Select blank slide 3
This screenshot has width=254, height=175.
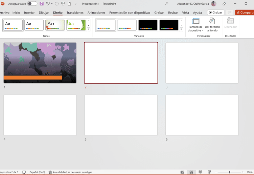point(202,63)
